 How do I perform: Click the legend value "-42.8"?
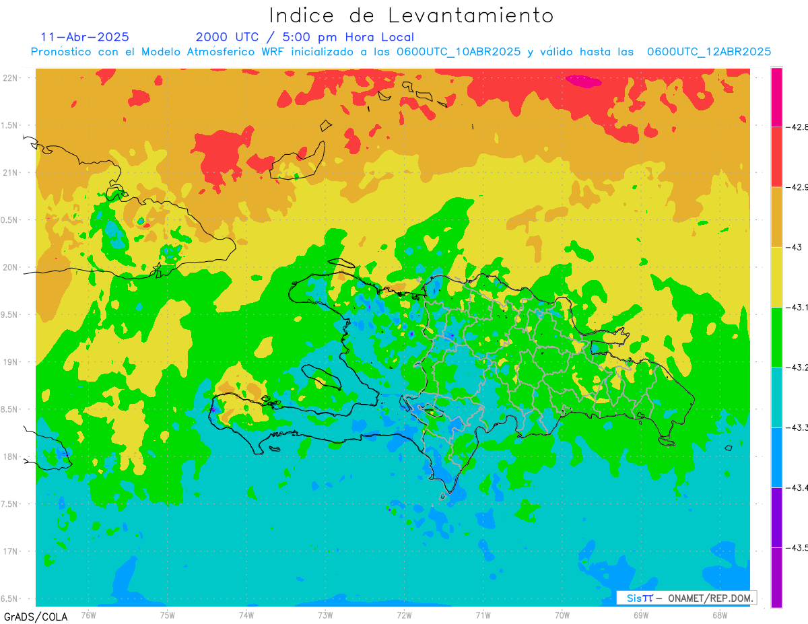pyautogui.click(x=797, y=127)
